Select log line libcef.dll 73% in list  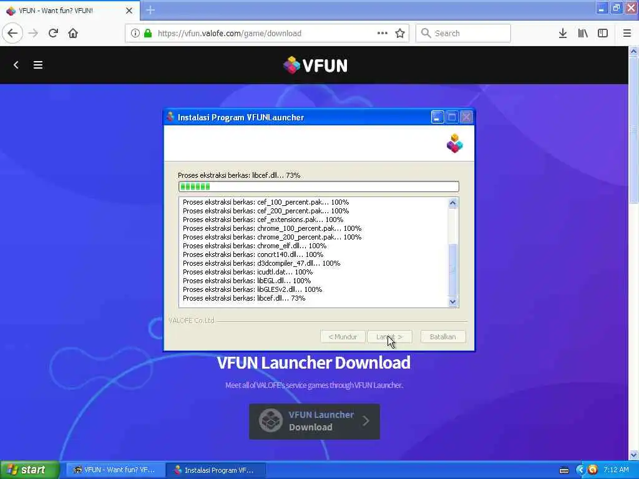[x=244, y=298]
